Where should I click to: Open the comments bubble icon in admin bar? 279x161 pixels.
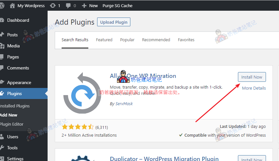[68, 6]
